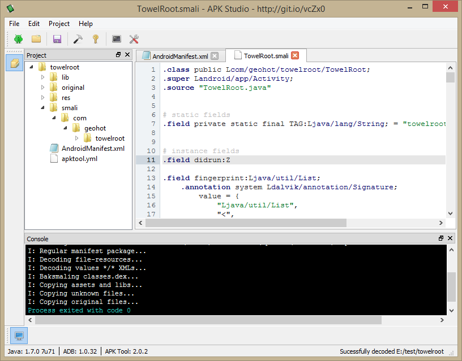
Task: Open settings via wrench-screwdriver icon
Action: pos(134,39)
